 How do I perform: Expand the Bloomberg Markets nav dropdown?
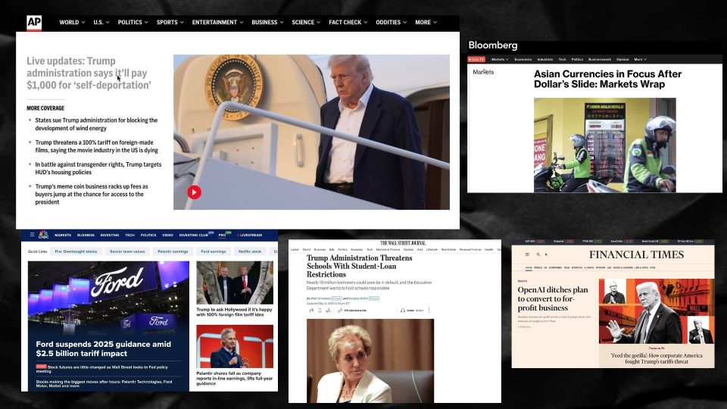coord(500,59)
